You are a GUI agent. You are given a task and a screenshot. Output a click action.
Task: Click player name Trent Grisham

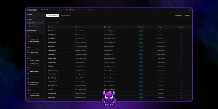pyautogui.click(x=52, y=93)
